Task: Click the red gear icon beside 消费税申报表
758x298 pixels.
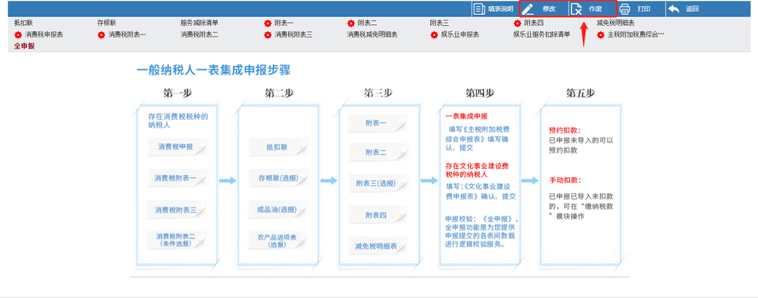Action: [x=18, y=35]
